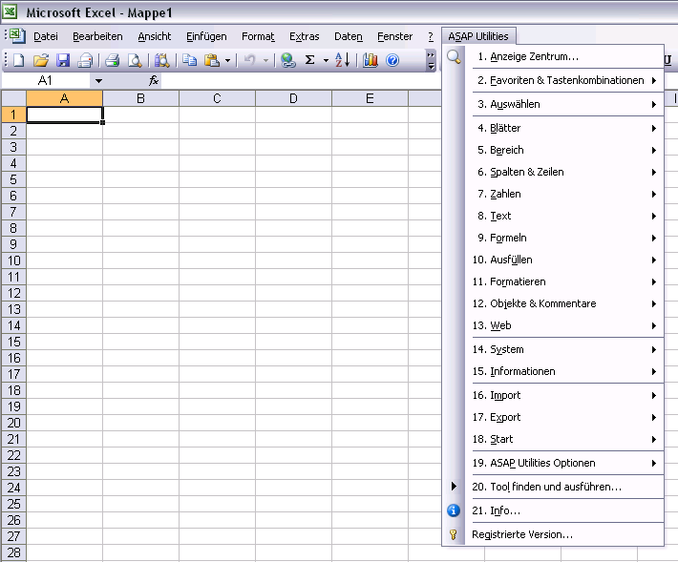This screenshot has height=562, width=678.
Task: Click the Research binoculars icon
Action: pos(162,60)
